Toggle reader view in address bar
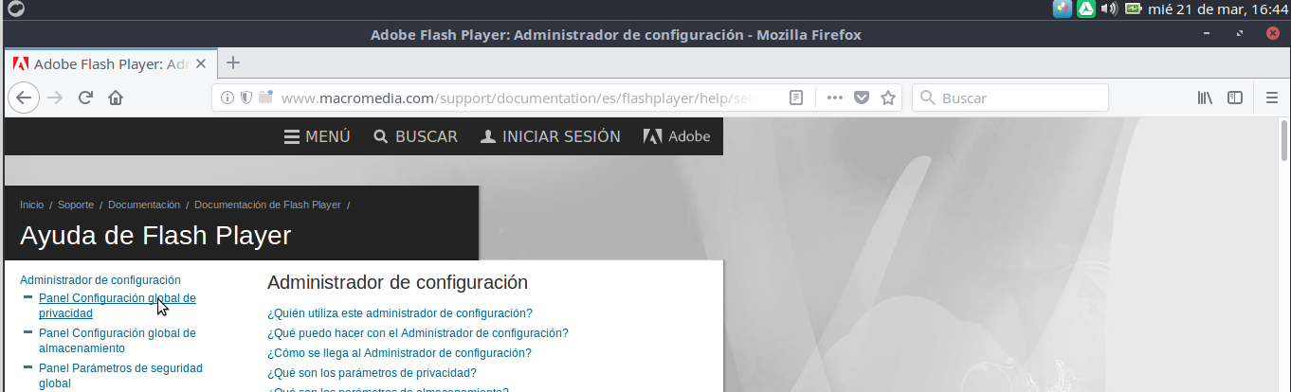 pyautogui.click(x=797, y=98)
